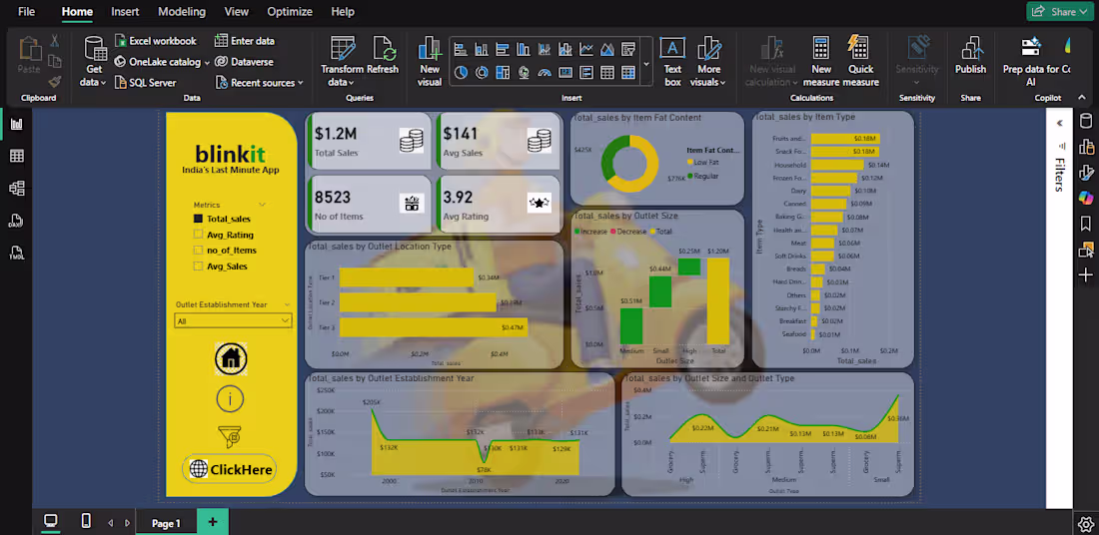Click Publish in Share group
The width and height of the screenshot is (1099, 535).
coord(971,56)
